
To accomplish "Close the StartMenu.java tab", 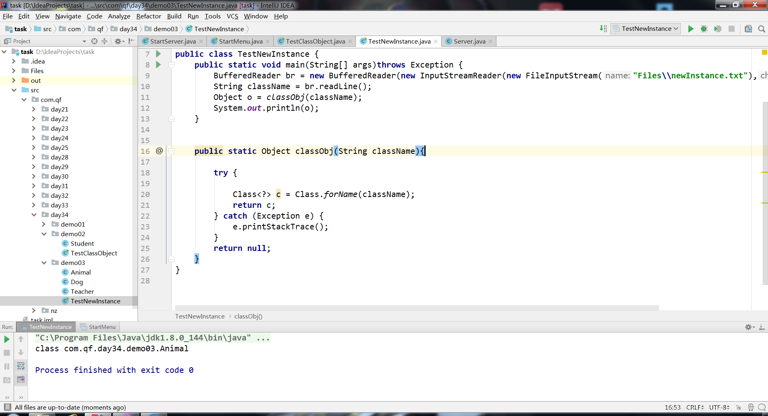I will (268, 41).
